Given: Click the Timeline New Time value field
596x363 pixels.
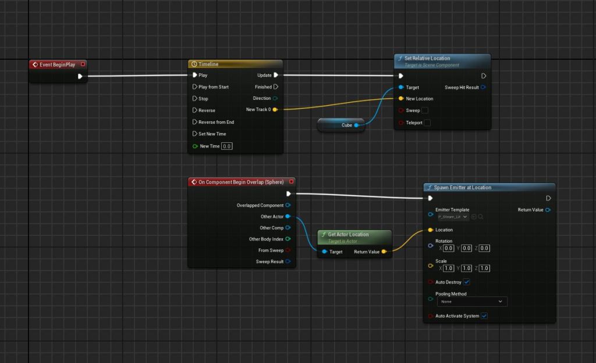Looking at the screenshot, I should [x=226, y=146].
